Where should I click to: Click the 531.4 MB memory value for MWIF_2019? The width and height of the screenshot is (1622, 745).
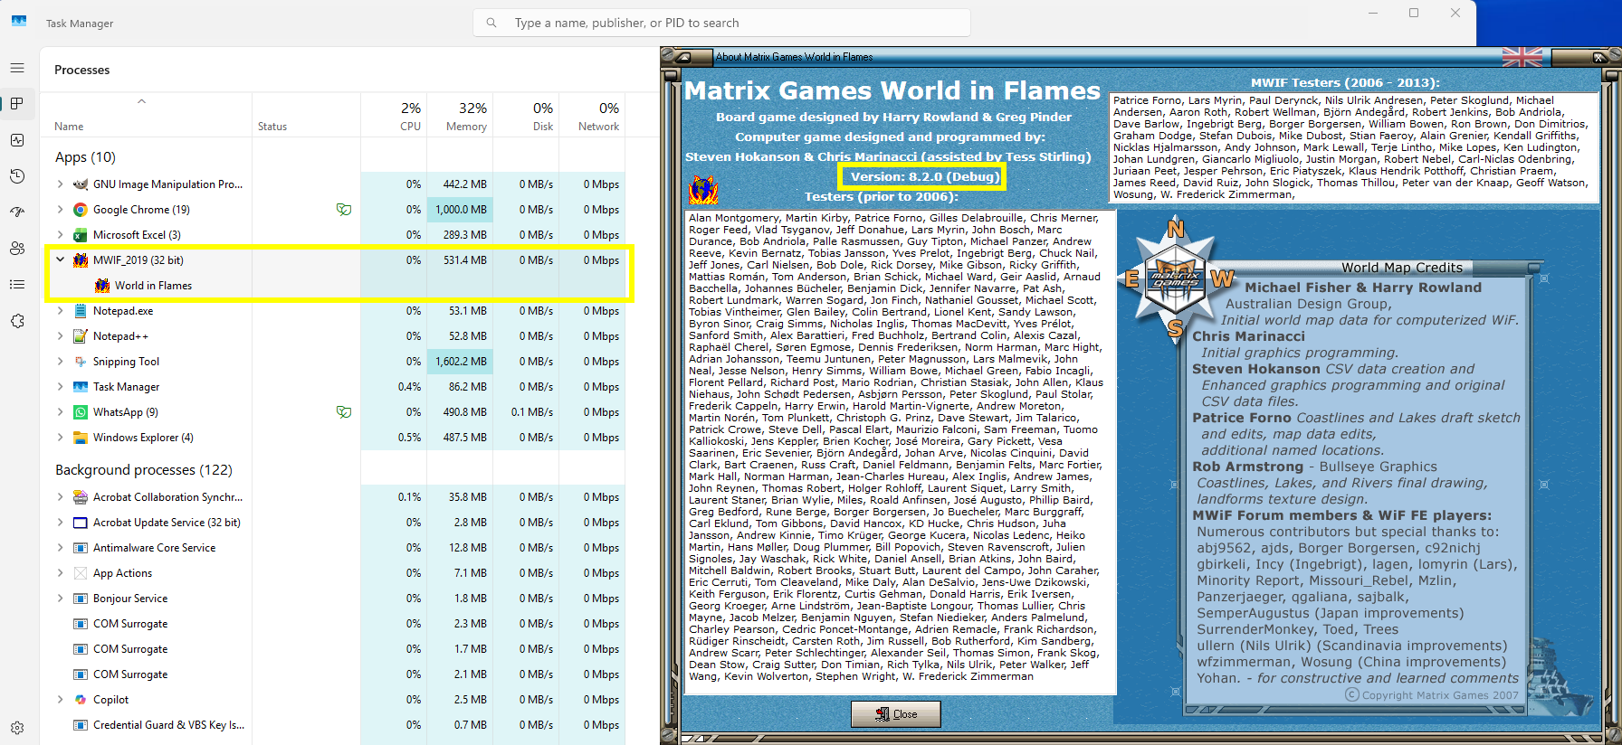click(x=464, y=260)
